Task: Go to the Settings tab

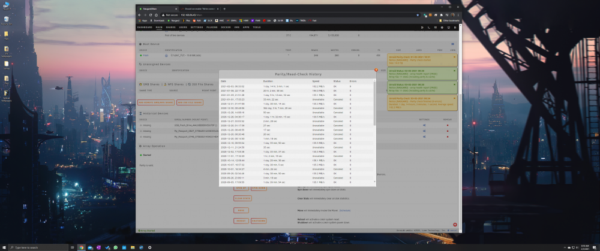Action: click(x=197, y=28)
